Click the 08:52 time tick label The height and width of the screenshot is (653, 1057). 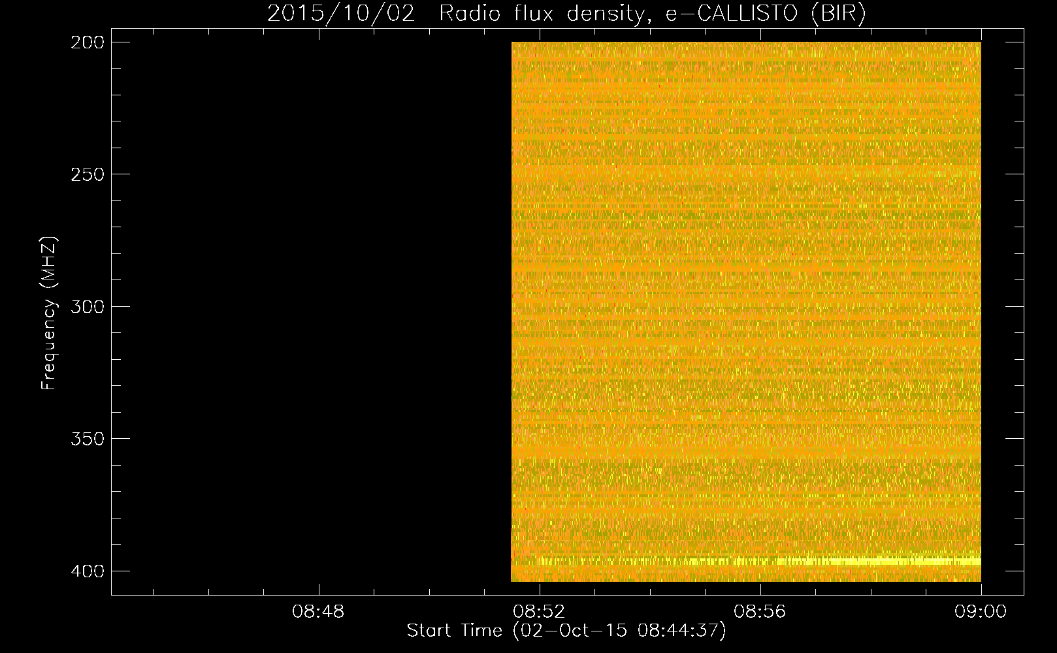coord(539,612)
